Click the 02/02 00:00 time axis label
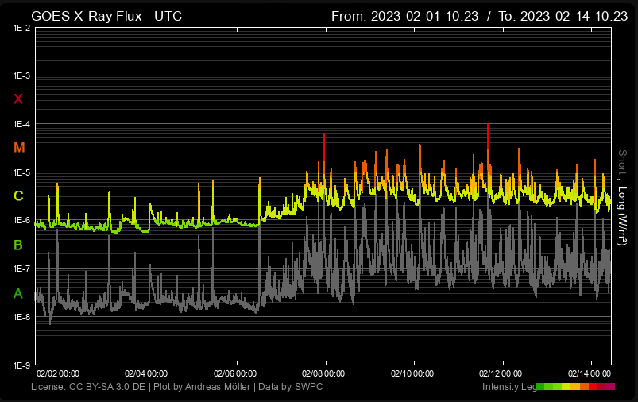638x402 pixels. pyautogui.click(x=58, y=373)
